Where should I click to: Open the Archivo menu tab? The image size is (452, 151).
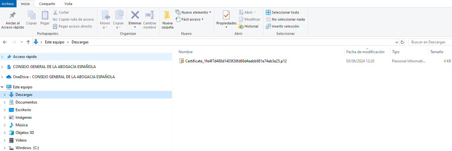point(7,4)
